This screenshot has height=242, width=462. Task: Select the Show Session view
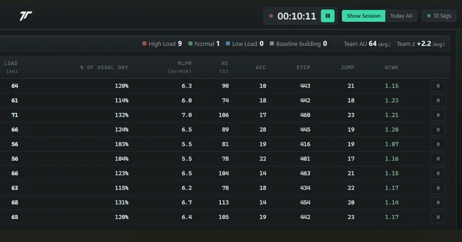363,16
